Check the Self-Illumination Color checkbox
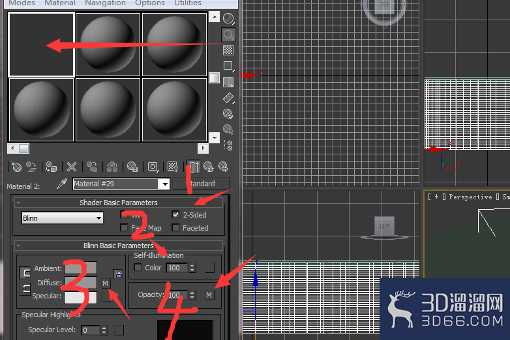The width and height of the screenshot is (510, 340). [138, 267]
